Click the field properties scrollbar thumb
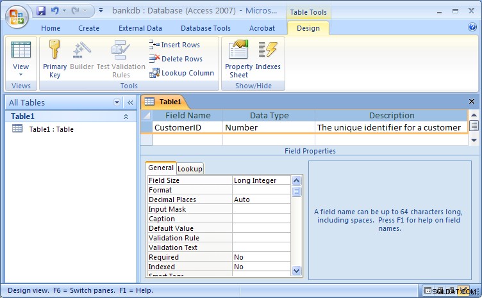482x298 pixels. (x=296, y=192)
